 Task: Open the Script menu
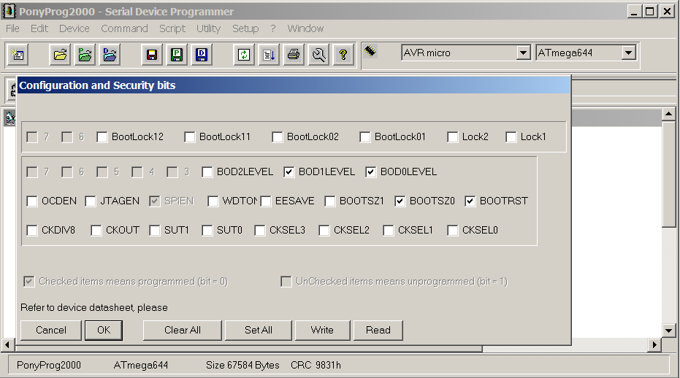[172, 28]
